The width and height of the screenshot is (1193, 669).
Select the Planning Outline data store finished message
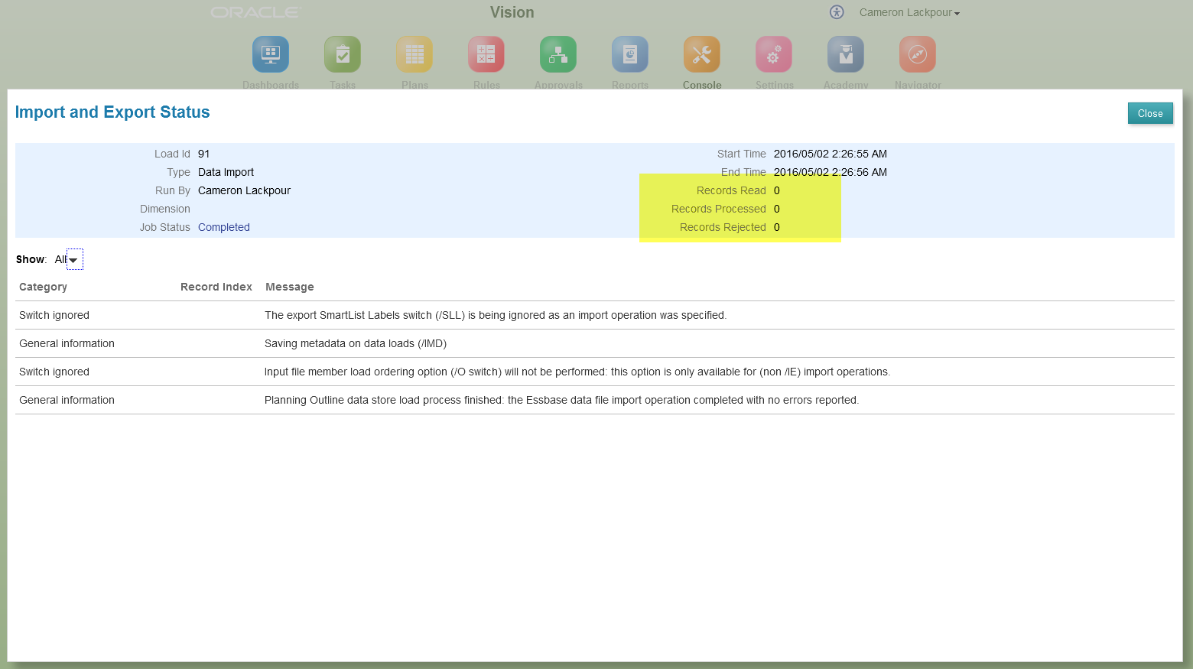coord(562,400)
